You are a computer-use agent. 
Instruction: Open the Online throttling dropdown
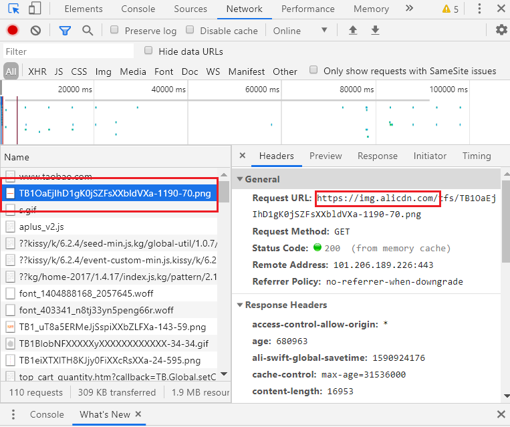tap(300, 31)
